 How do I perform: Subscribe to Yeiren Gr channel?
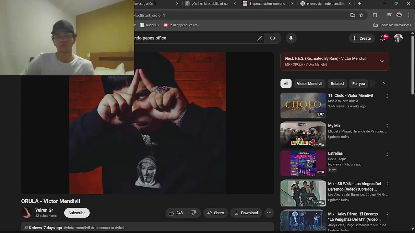pyautogui.click(x=77, y=213)
